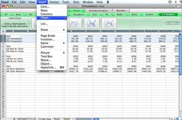This screenshot has width=182, height=120.
Task: Go to previous chart page arrow
Action: pos(167,23)
